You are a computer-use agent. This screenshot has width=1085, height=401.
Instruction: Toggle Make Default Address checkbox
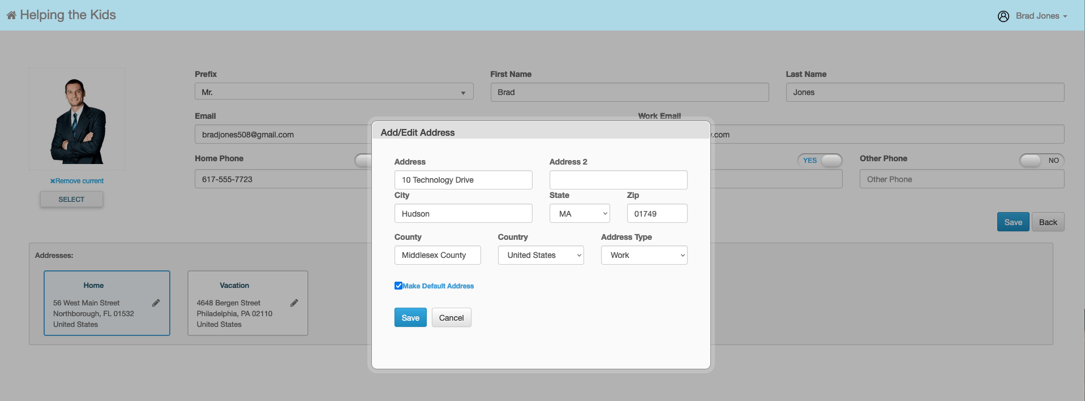398,286
